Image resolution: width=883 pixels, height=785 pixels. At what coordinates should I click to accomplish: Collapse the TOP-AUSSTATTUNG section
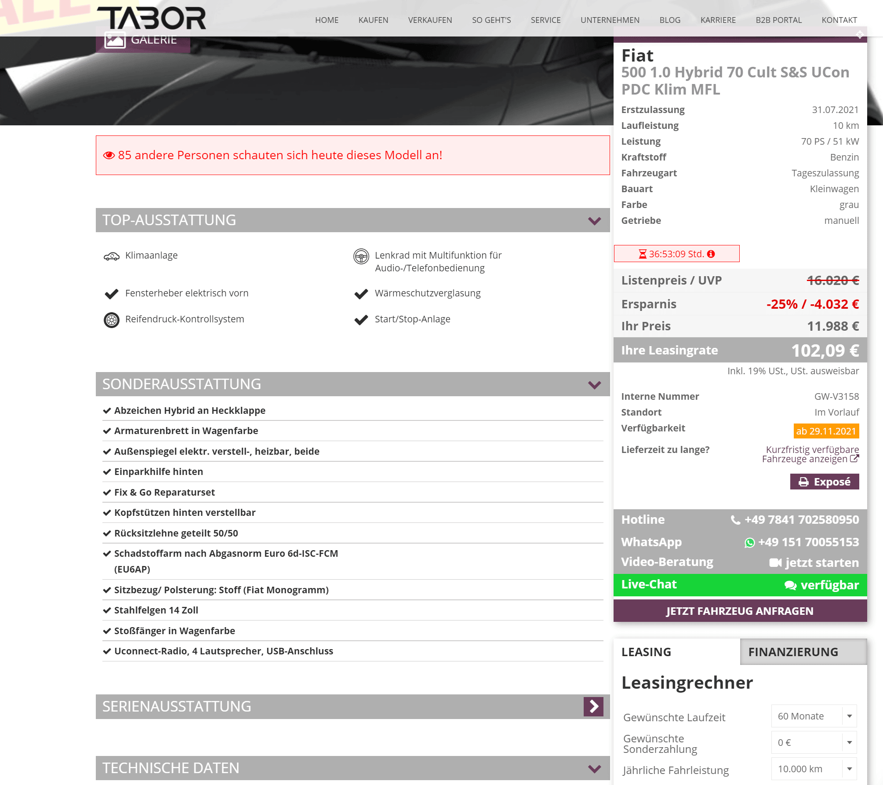pos(594,221)
